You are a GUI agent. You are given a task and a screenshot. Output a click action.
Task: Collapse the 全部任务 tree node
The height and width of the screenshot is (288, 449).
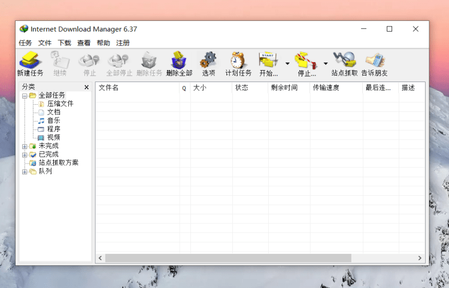(25, 96)
